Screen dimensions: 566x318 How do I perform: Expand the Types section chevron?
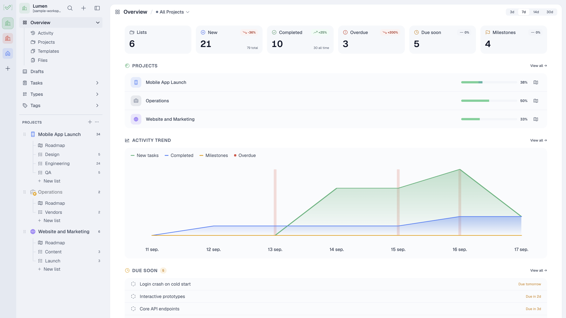97,94
